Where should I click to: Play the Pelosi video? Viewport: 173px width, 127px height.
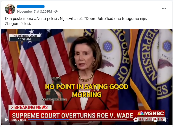(x=6, y=120)
